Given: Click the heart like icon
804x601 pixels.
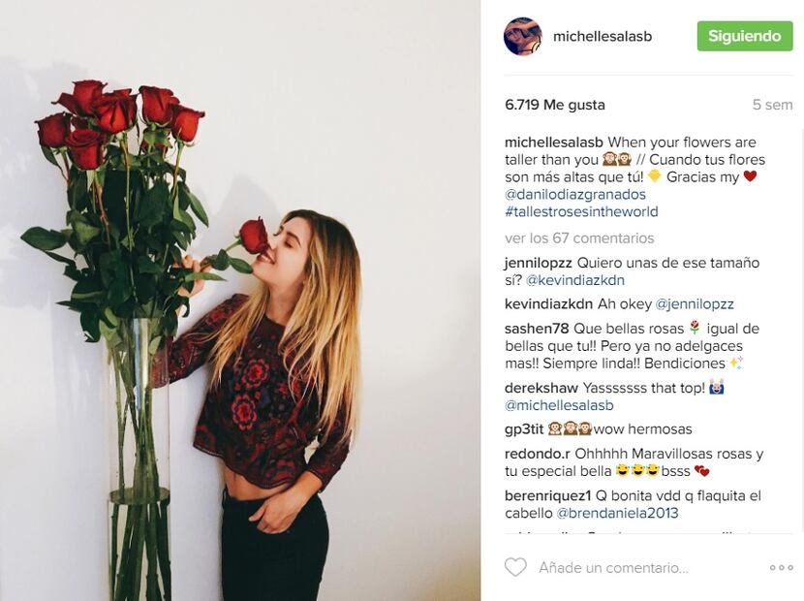Looking at the screenshot, I should (x=515, y=567).
